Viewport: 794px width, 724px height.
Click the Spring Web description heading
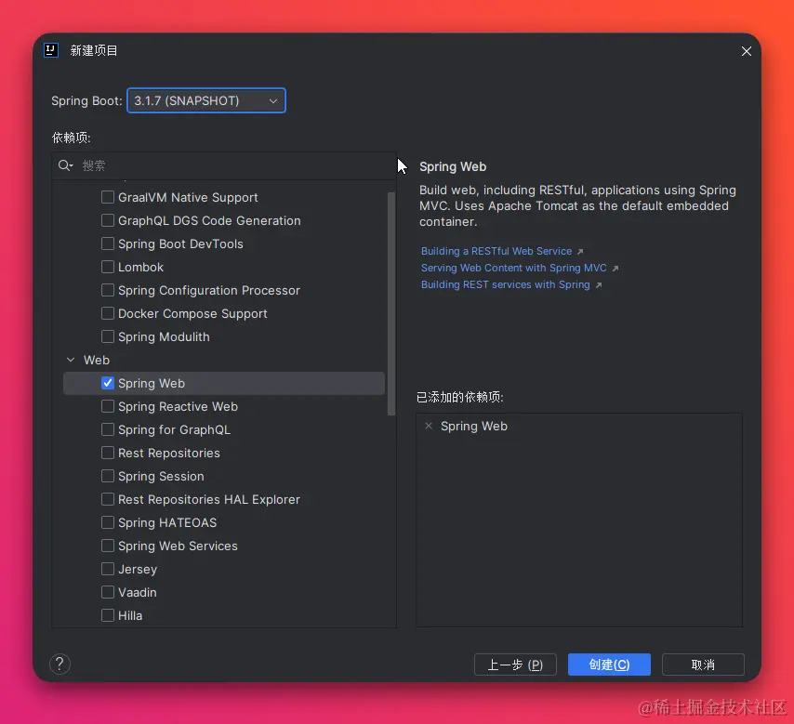click(x=453, y=166)
